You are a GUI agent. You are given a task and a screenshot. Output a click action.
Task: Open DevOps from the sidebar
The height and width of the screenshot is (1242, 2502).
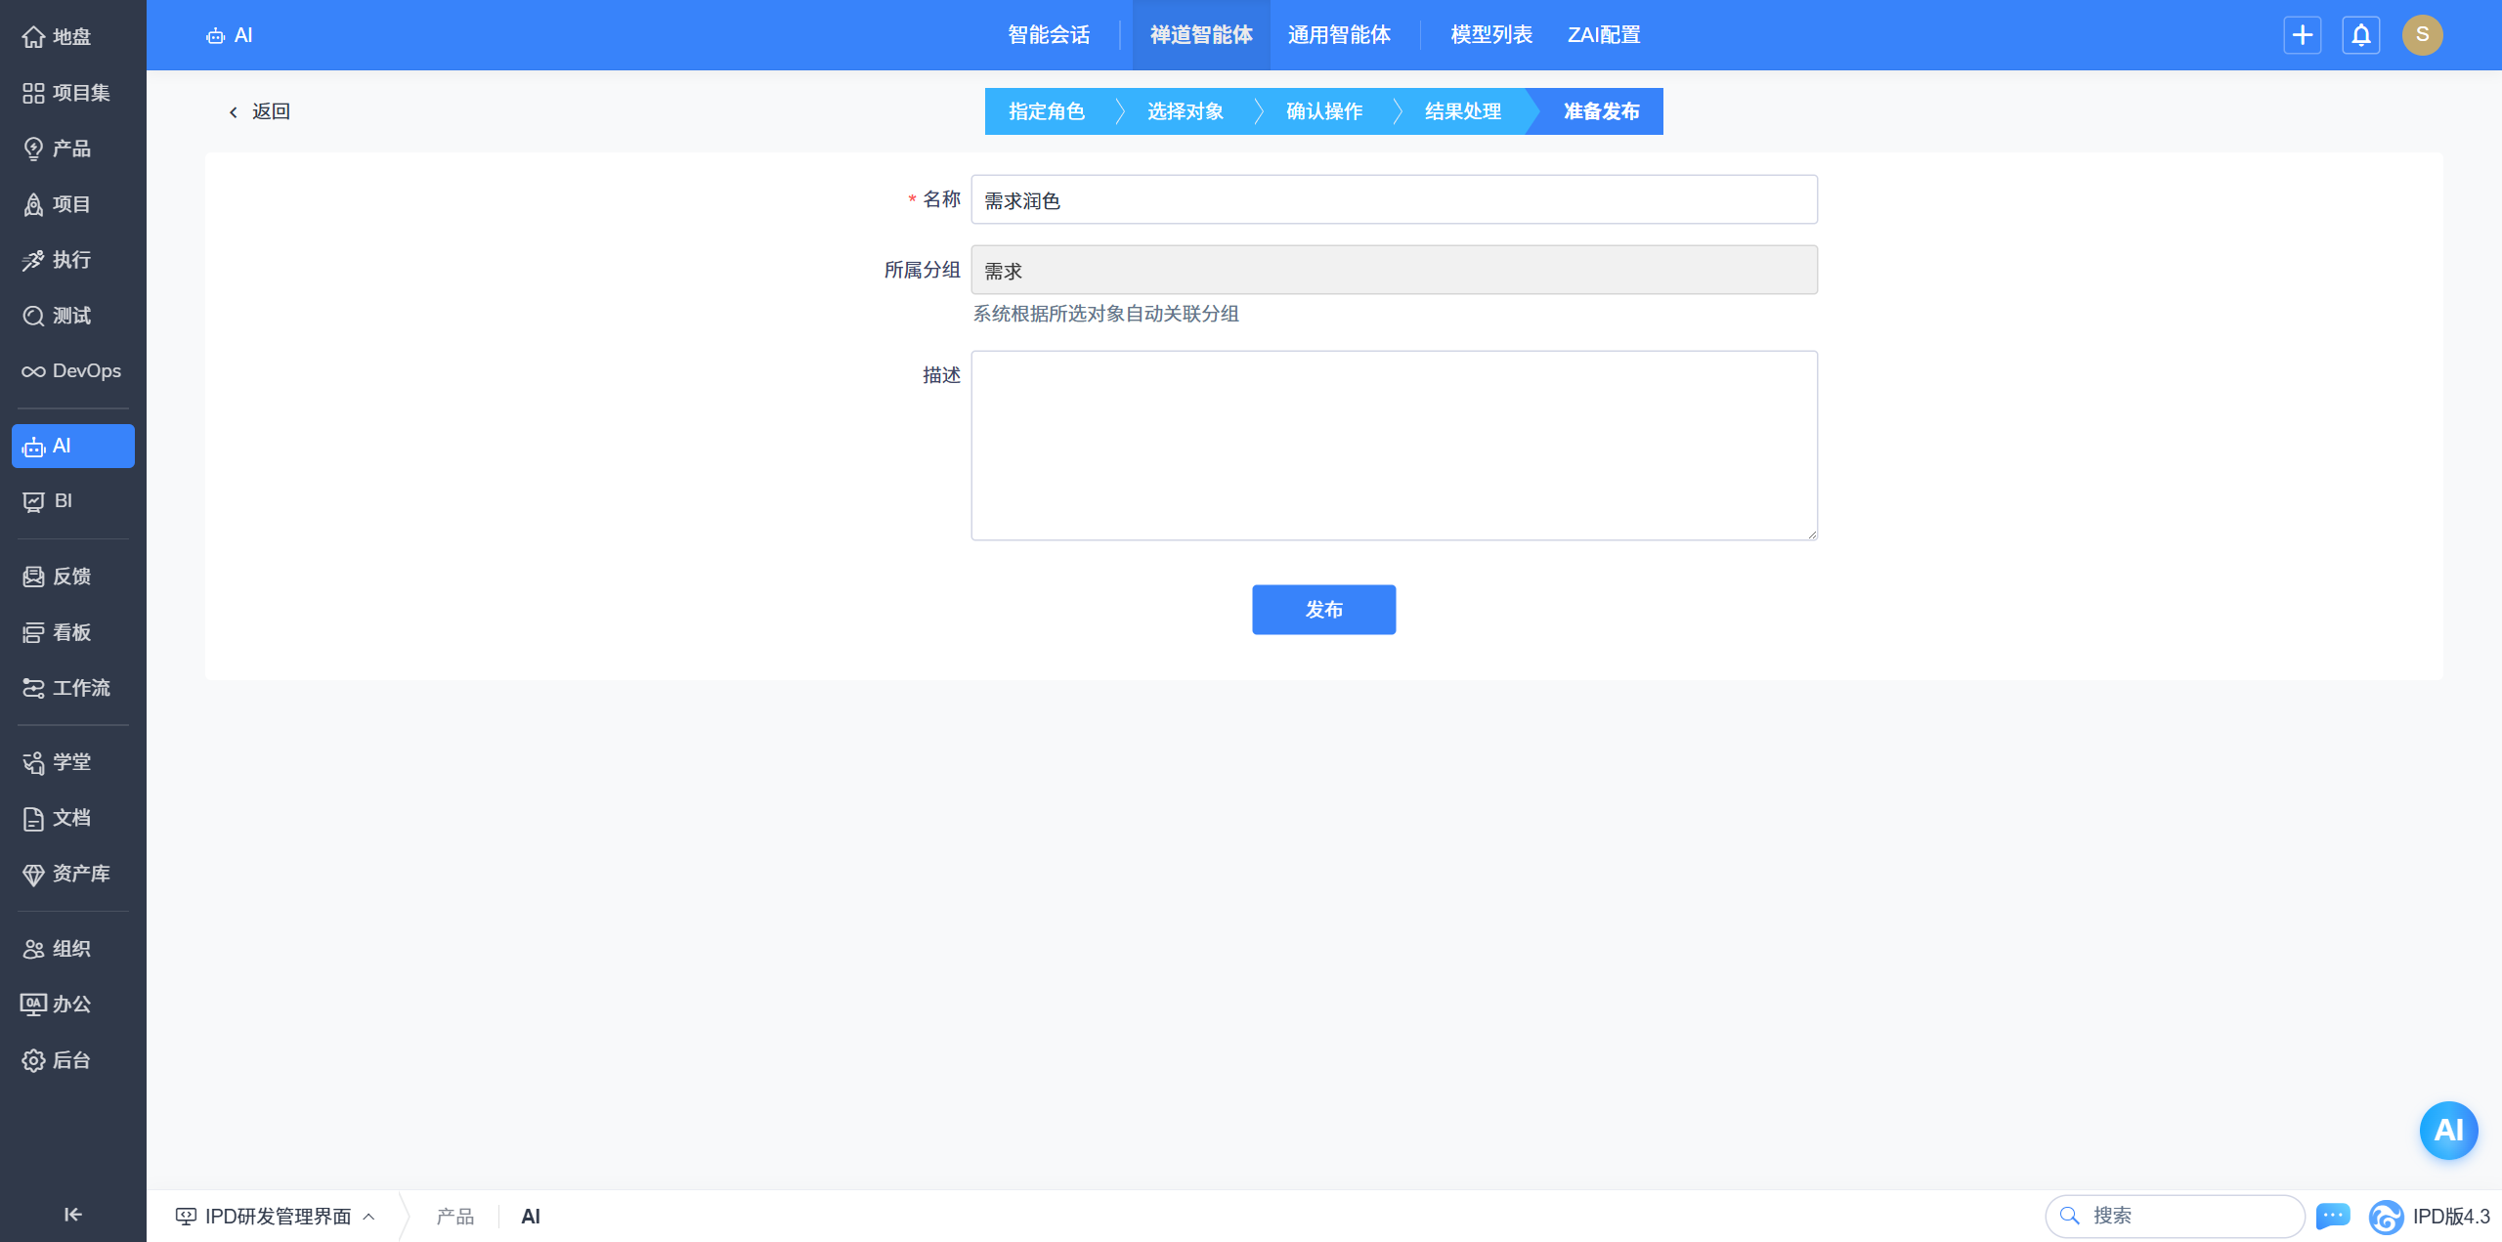72,371
